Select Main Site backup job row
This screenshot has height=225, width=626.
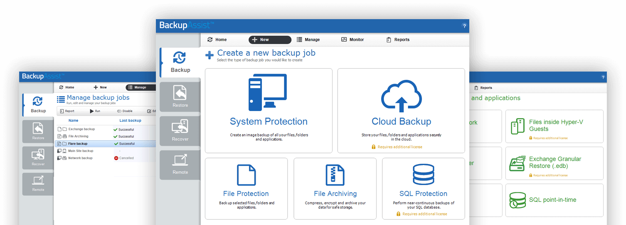(x=106, y=151)
